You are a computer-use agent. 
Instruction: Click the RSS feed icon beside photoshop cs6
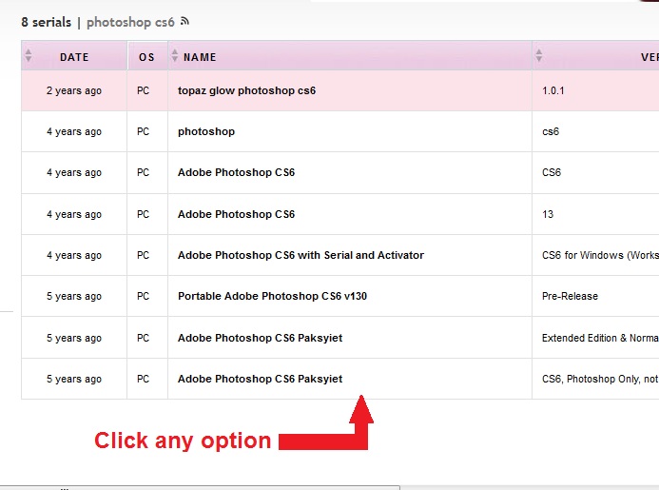pos(184,21)
